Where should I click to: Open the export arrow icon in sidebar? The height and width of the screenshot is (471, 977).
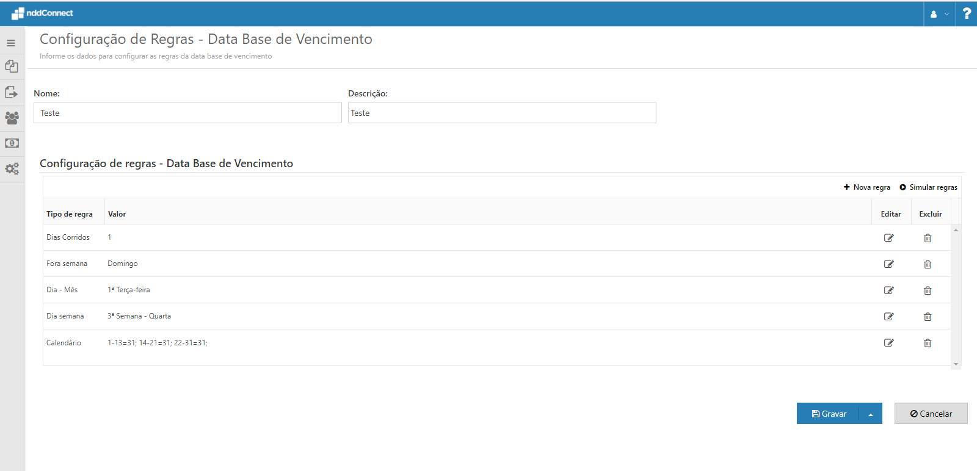12,92
